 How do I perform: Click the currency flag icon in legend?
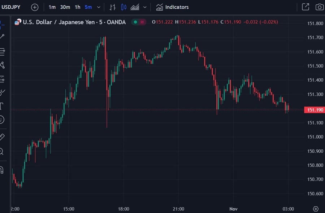pos(18,22)
